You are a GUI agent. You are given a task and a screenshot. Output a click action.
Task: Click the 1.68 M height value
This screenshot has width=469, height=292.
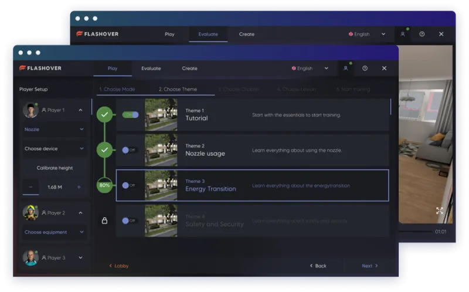pos(55,187)
